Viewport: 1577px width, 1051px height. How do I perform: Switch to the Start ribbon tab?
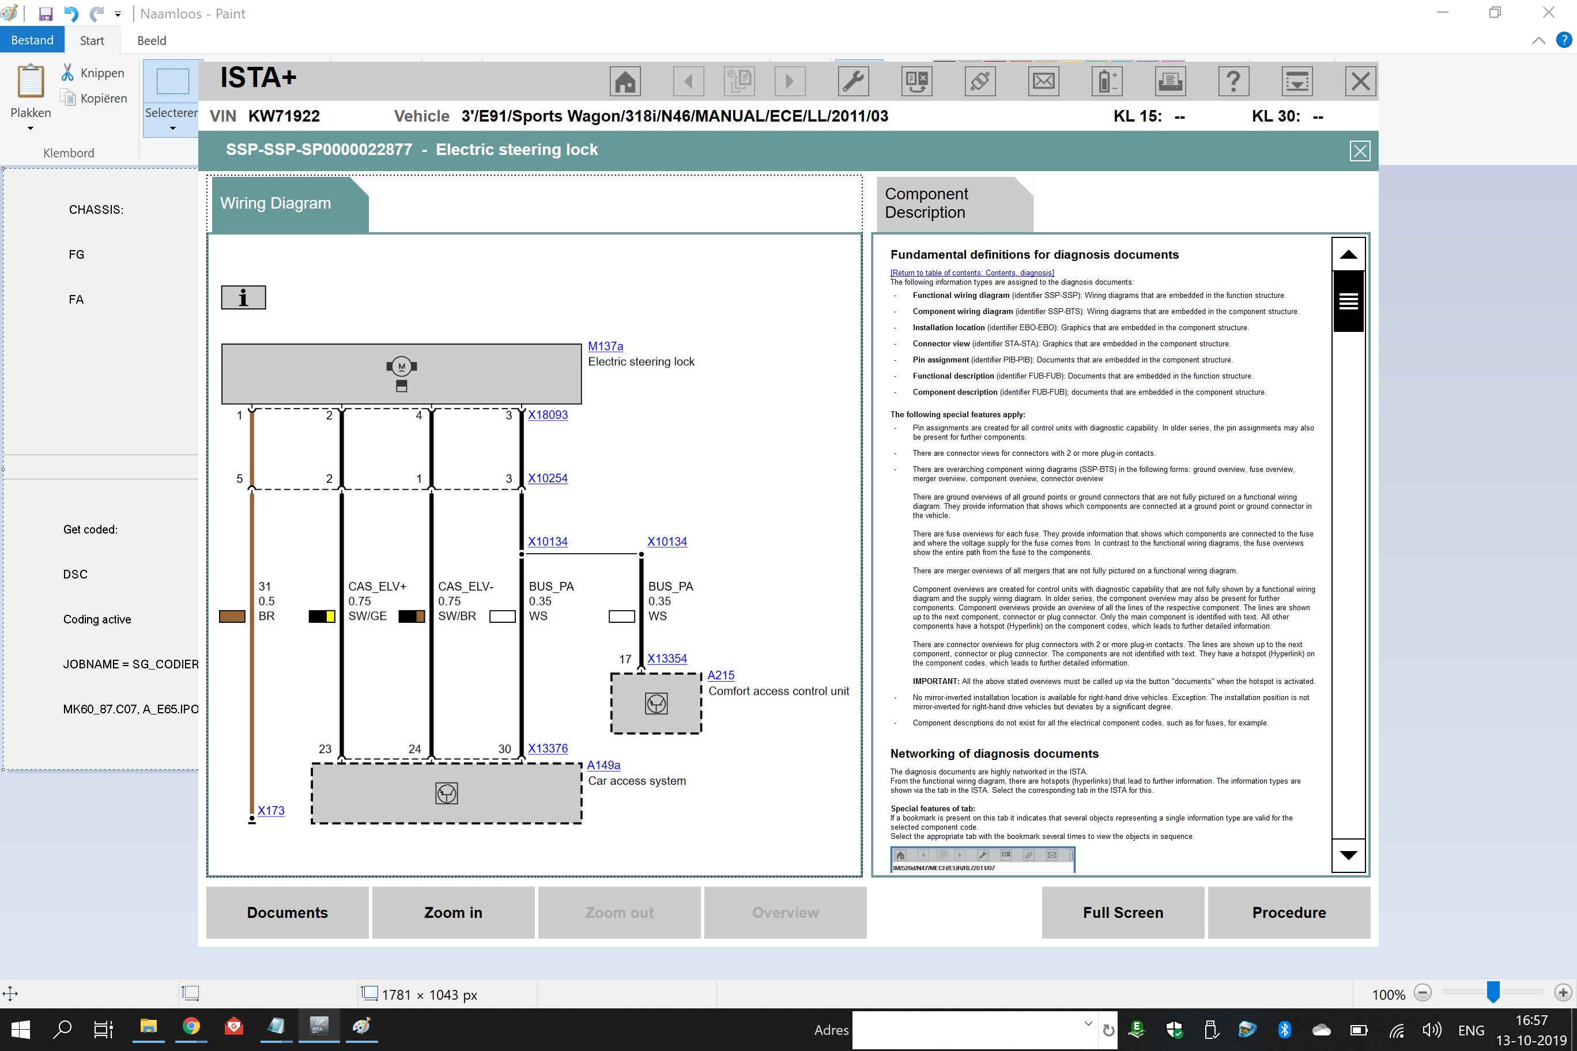92,40
